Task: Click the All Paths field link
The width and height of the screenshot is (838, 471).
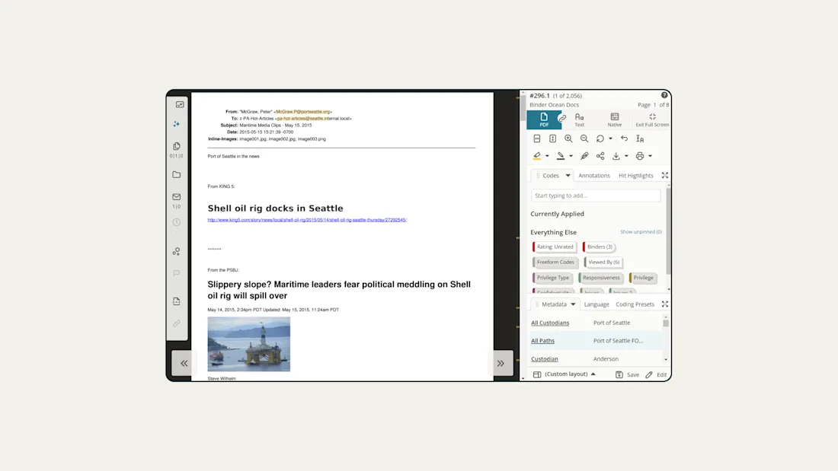Action: coord(542,341)
